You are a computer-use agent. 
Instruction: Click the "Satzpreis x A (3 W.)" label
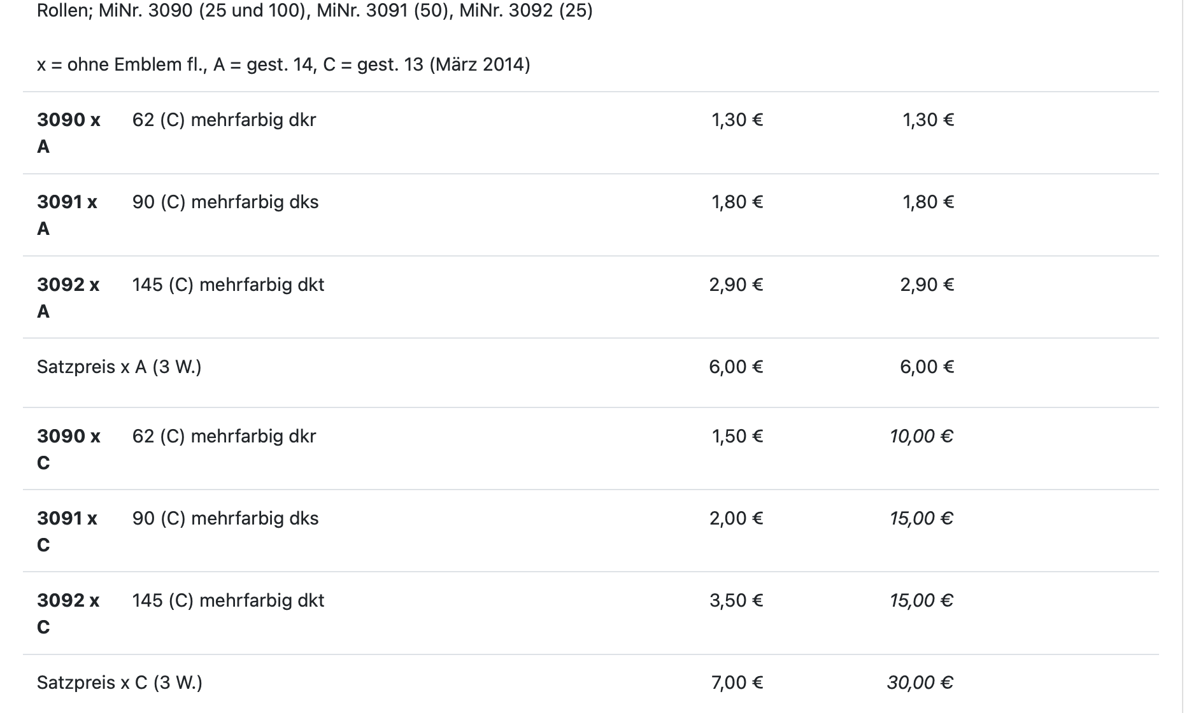[119, 367]
